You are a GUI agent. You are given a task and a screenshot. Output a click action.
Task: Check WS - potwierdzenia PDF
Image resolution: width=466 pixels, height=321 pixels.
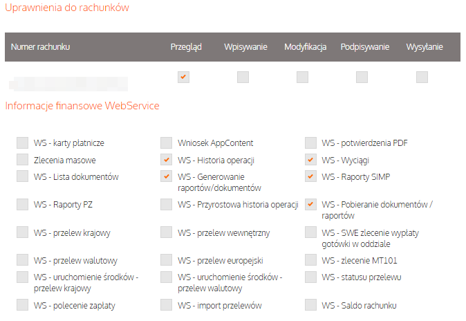coord(310,143)
